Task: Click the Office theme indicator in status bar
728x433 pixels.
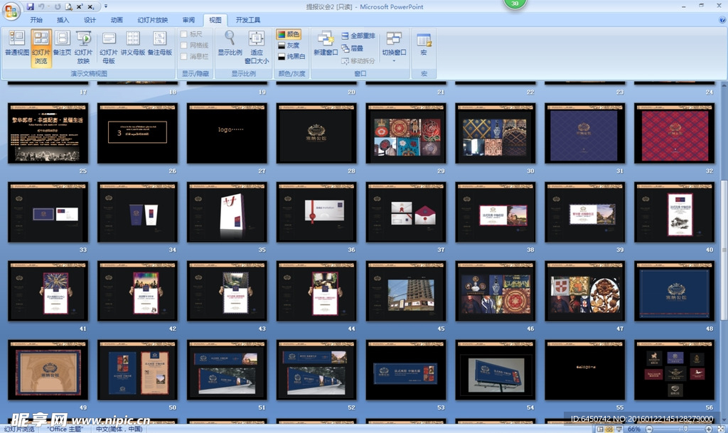Action: click(65, 429)
